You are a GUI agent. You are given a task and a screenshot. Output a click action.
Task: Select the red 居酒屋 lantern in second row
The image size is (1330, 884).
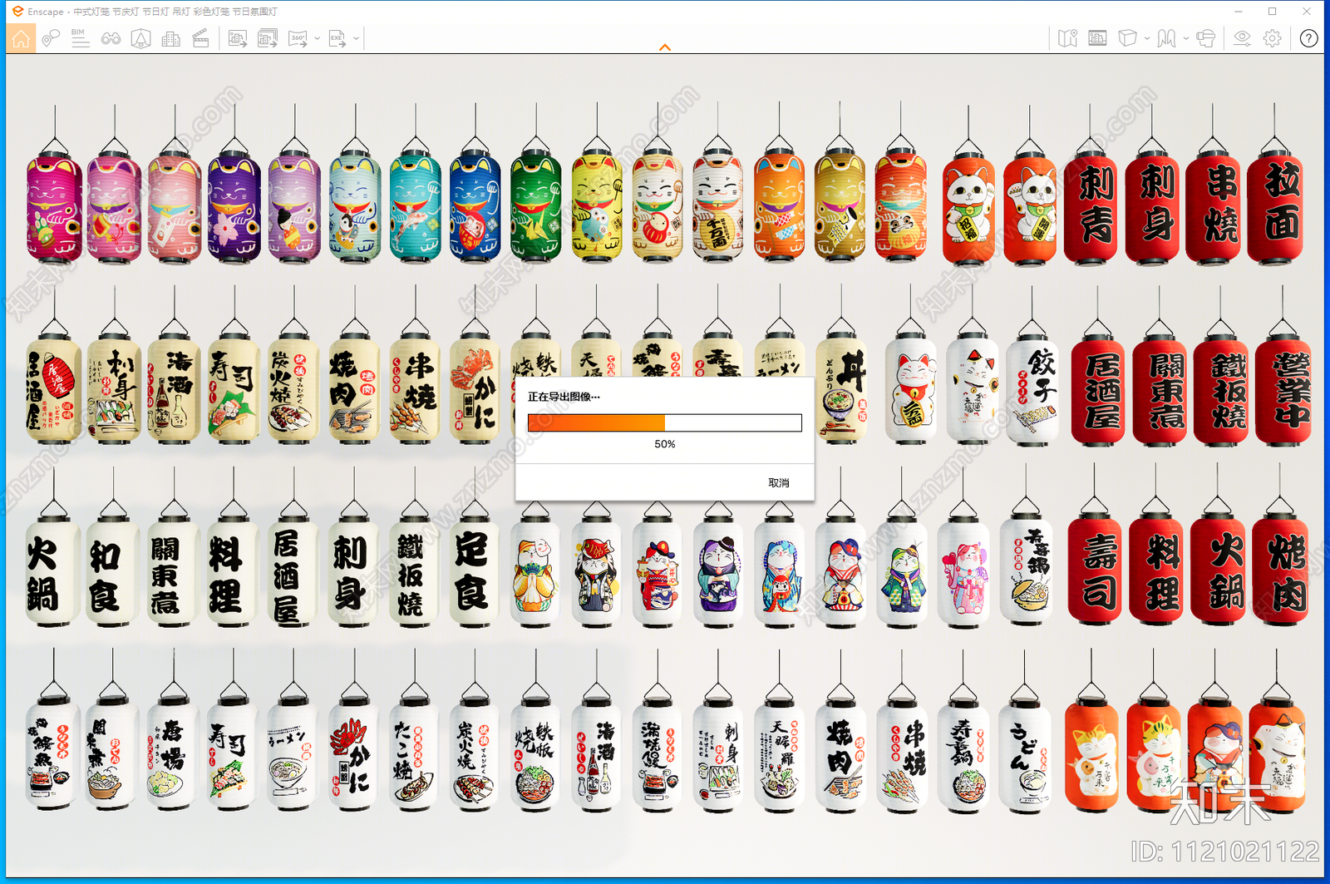(1098, 391)
